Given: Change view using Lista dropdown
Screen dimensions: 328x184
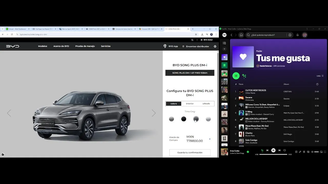Looking at the screenshot, I should [x=320, y=76].
